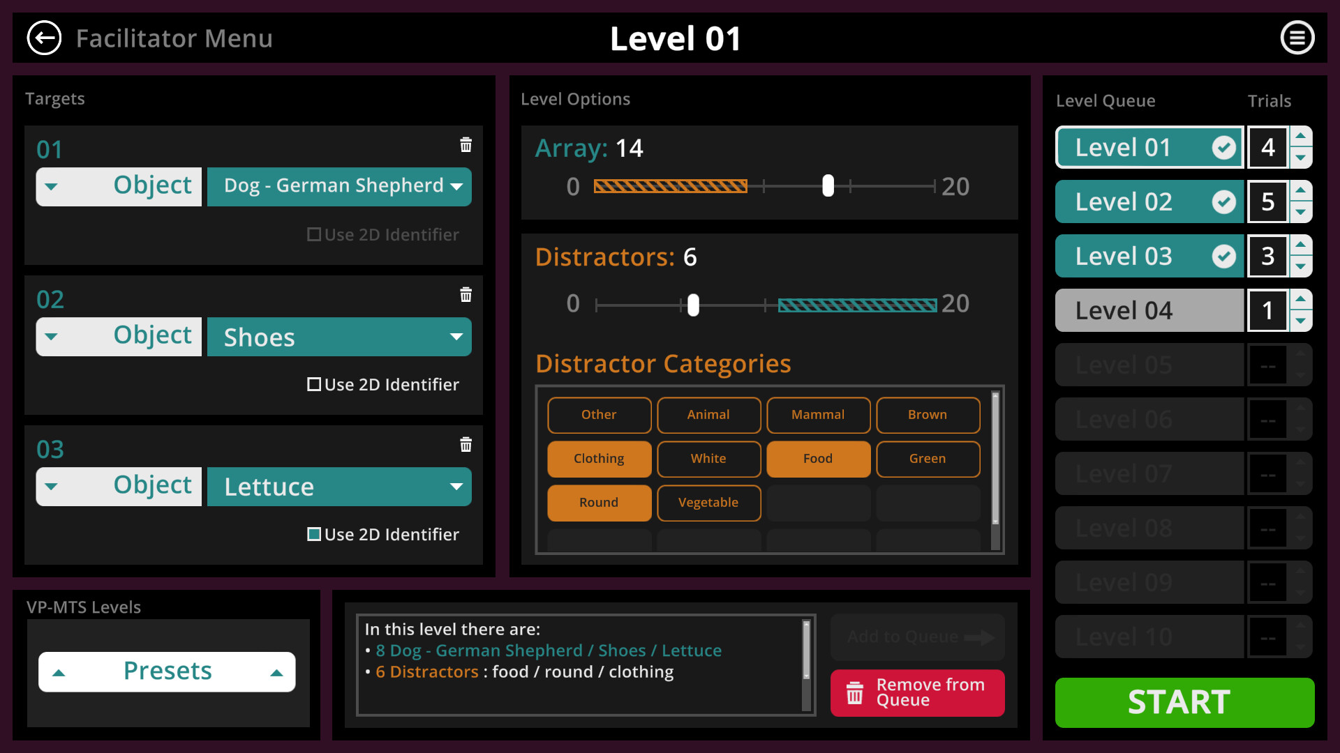Delete the Lettuce target with the trash icon
1340x753 pixels.
pyautogui.click(x=466, y=445)
